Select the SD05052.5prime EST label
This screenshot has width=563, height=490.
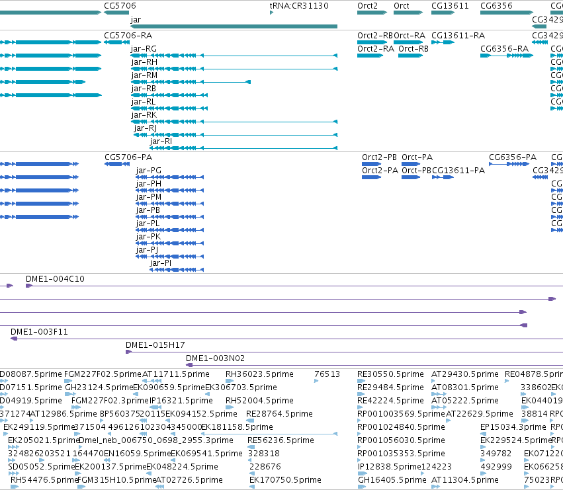[x=41, y=467]
